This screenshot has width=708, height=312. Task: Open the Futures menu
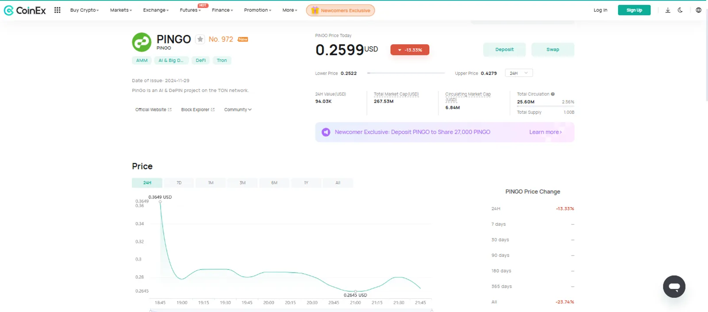click(x=190, y=10)
